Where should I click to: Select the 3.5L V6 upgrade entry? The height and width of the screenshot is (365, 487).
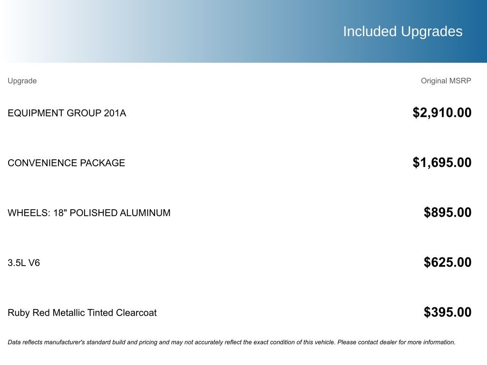[24, 263]
